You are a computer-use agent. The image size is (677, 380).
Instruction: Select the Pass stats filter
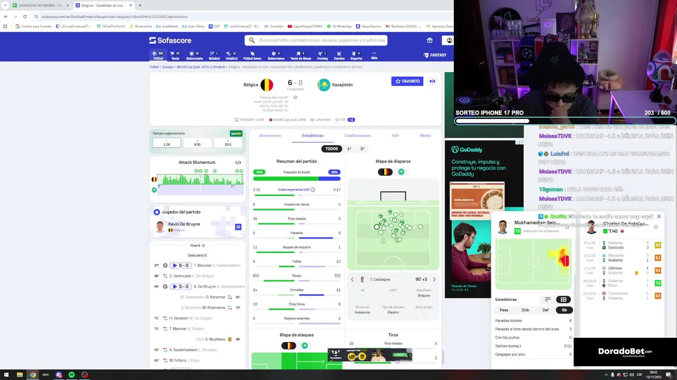coord(504,310)
